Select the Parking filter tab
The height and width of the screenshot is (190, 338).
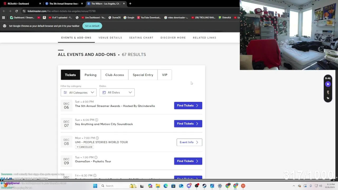pos(91,75)
